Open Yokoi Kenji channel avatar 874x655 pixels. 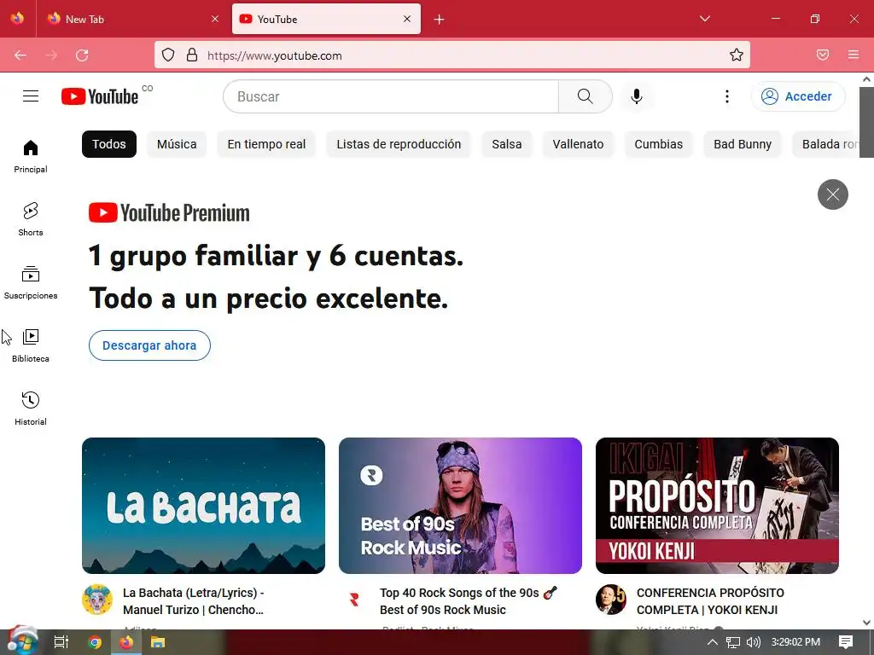(x=611, y=600)
